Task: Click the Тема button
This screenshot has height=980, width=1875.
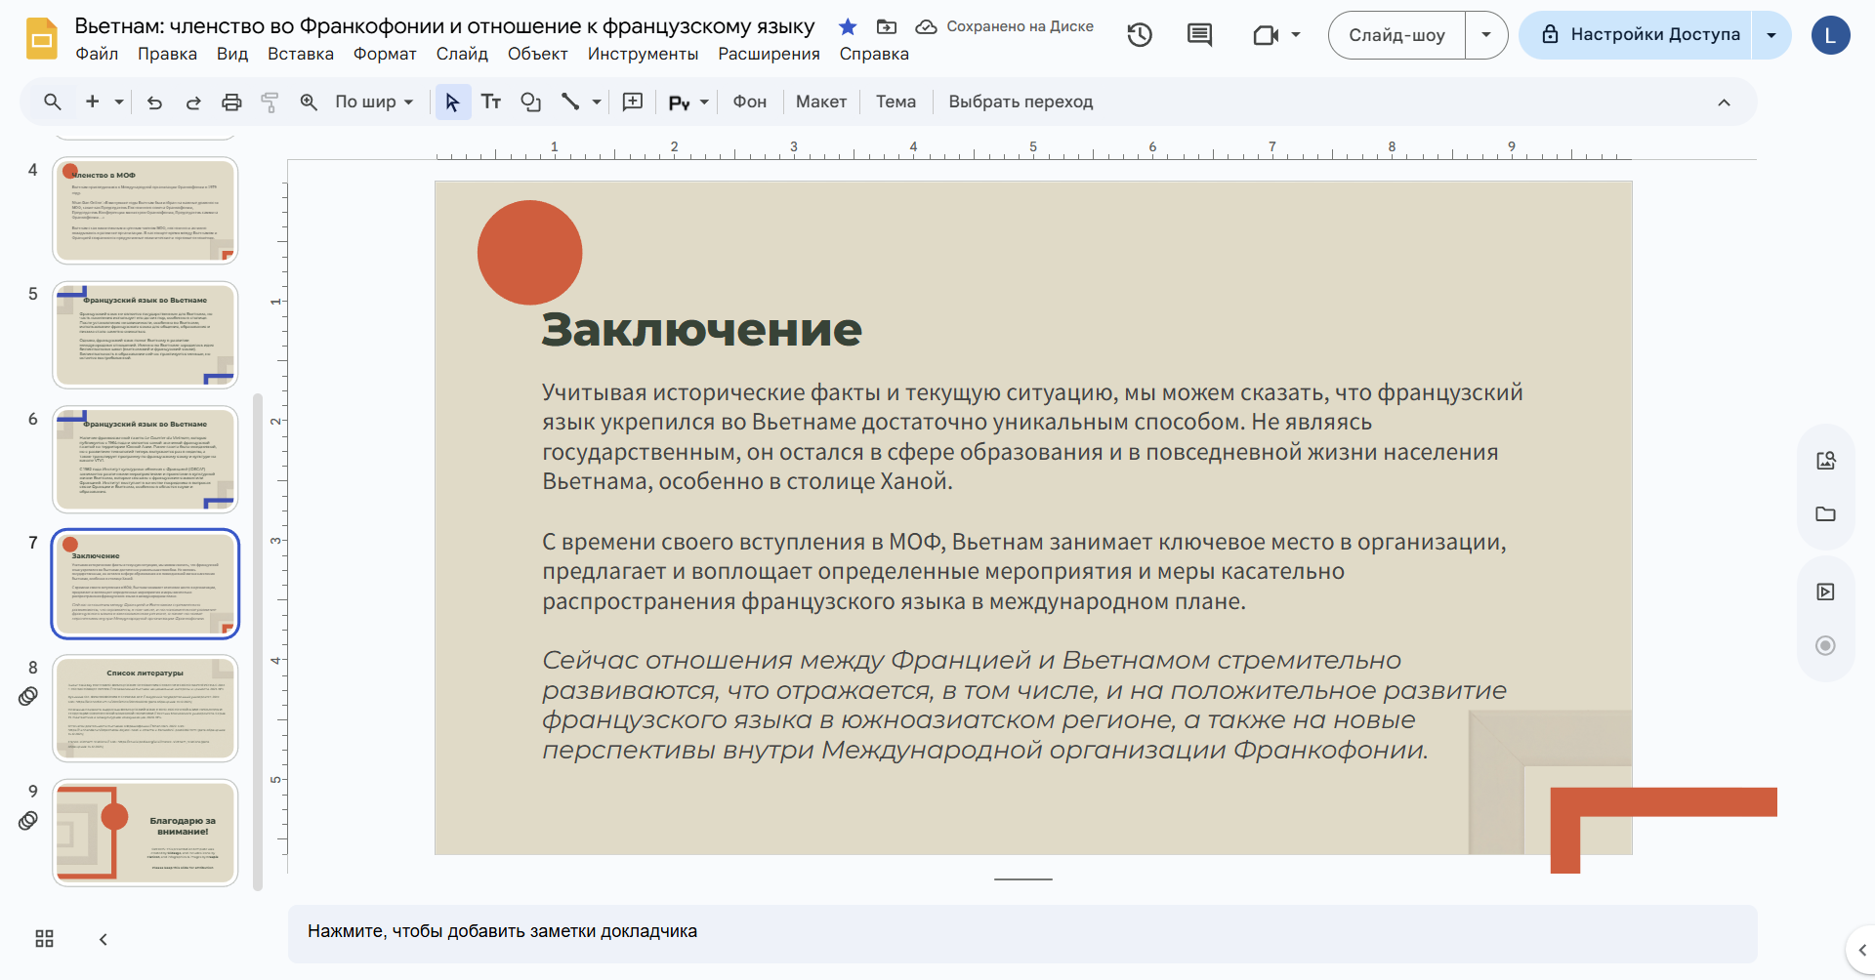Action: pyautogui.click(x=895, y=102)
